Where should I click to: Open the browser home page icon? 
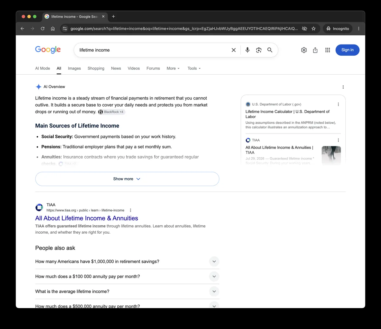coord(53,29)
